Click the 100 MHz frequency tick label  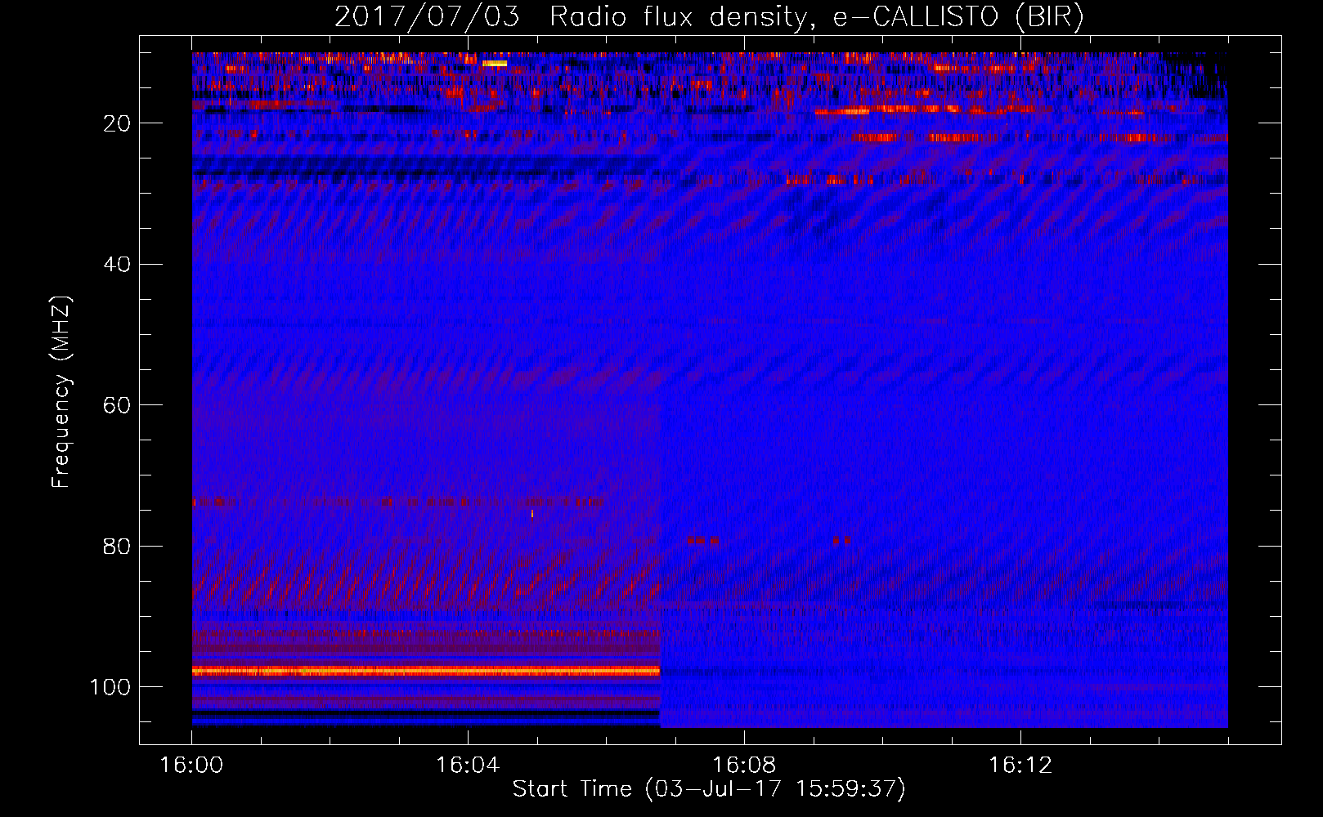(110, 687)
